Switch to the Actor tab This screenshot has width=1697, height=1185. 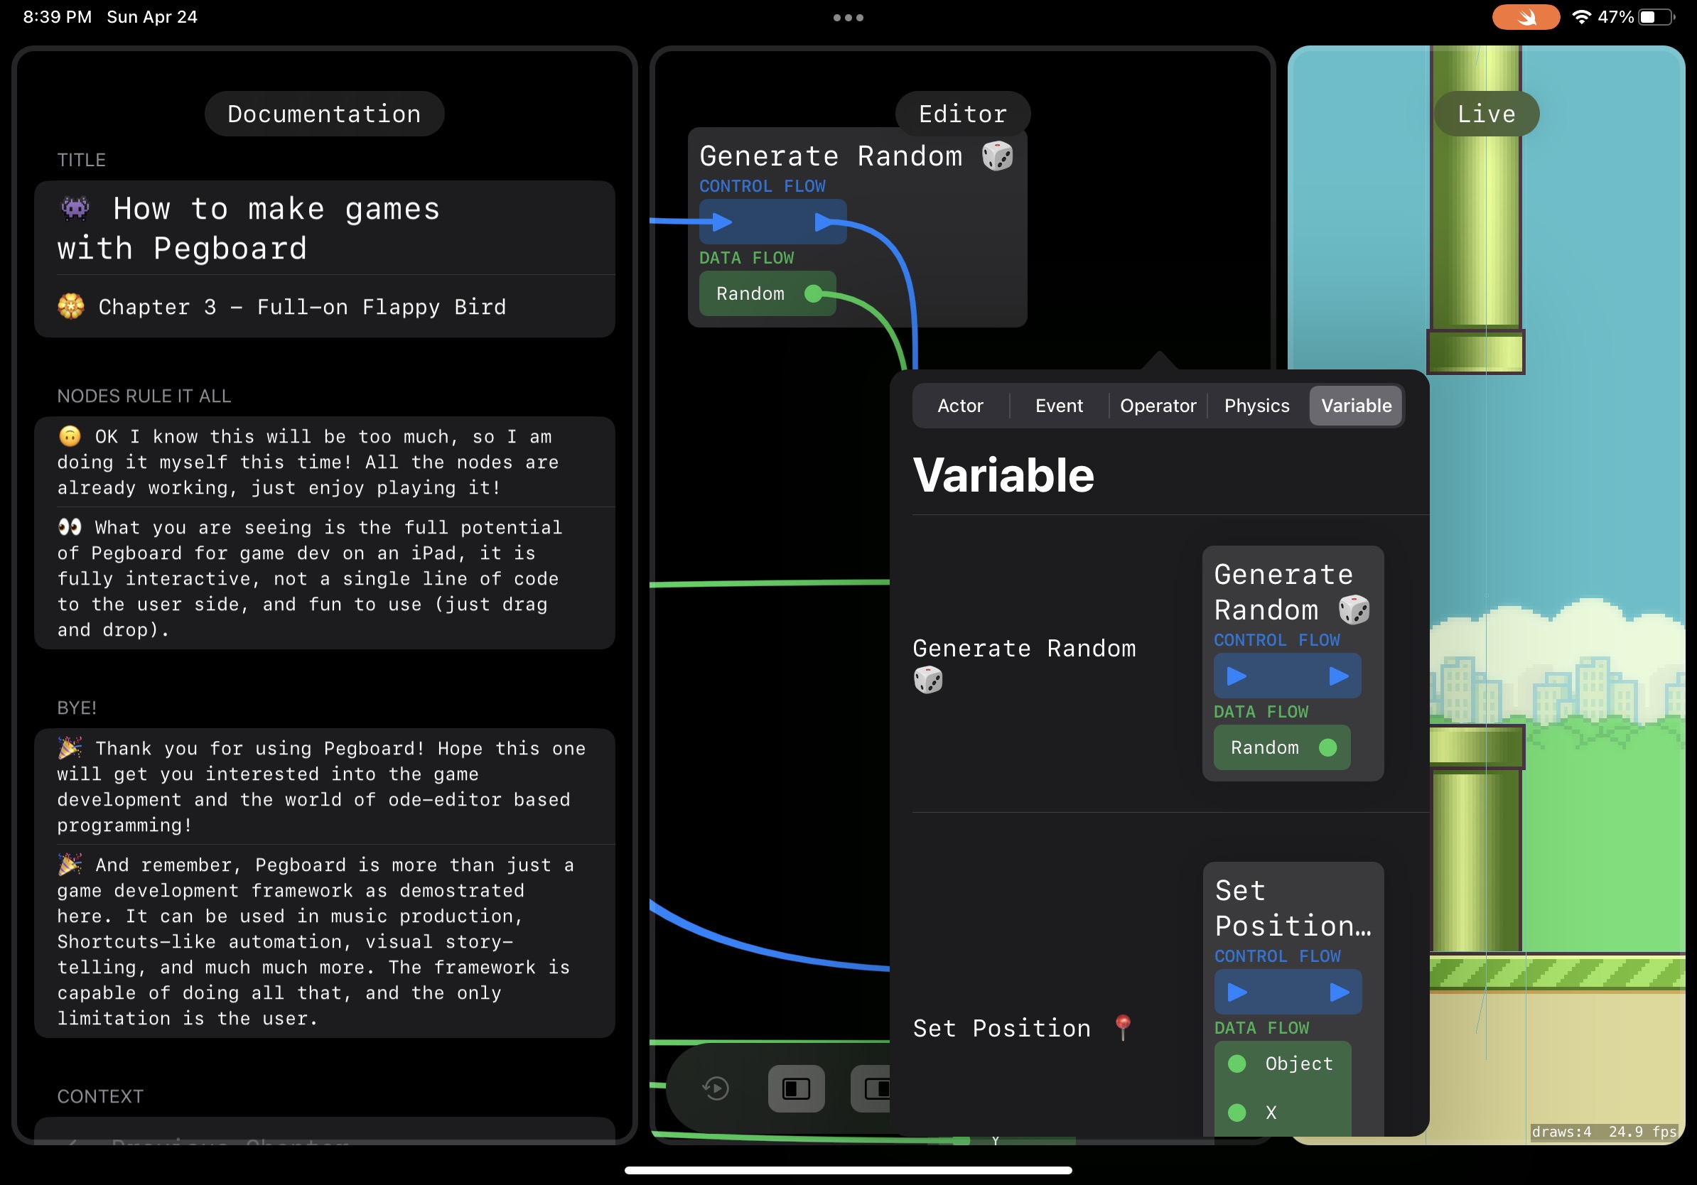coord(959,406)
